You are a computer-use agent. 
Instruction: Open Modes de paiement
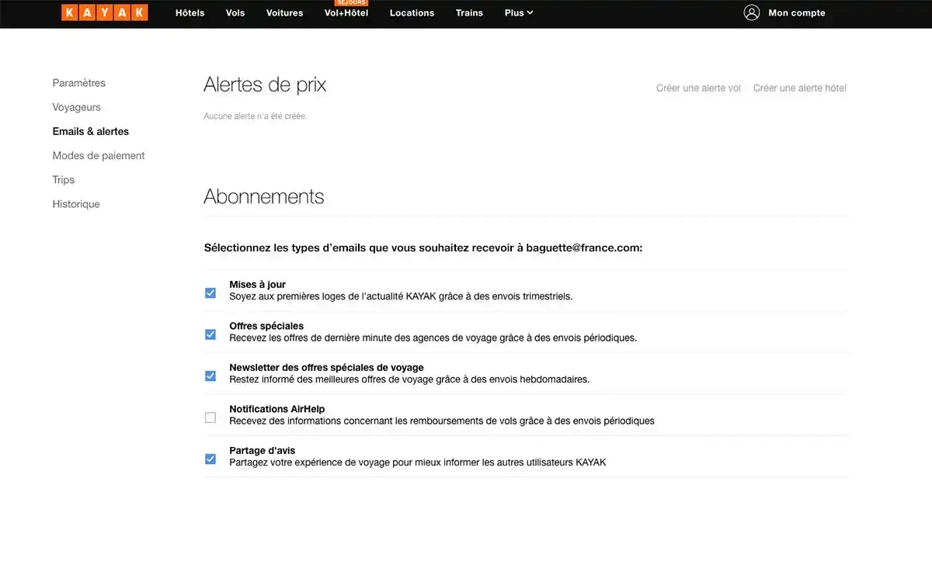pyautogui.click(x=99, y=155)
